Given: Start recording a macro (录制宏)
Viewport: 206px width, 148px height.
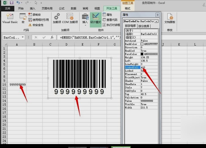Looking at the screenshot, I should pyautogui.click(x=35, y=15).
